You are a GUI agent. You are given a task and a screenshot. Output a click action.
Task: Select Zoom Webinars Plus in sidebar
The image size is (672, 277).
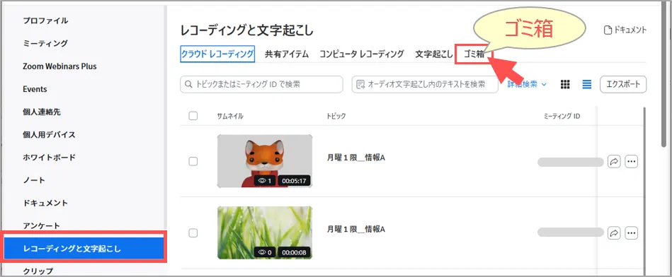pyautogui.click(x=59, y=66)
